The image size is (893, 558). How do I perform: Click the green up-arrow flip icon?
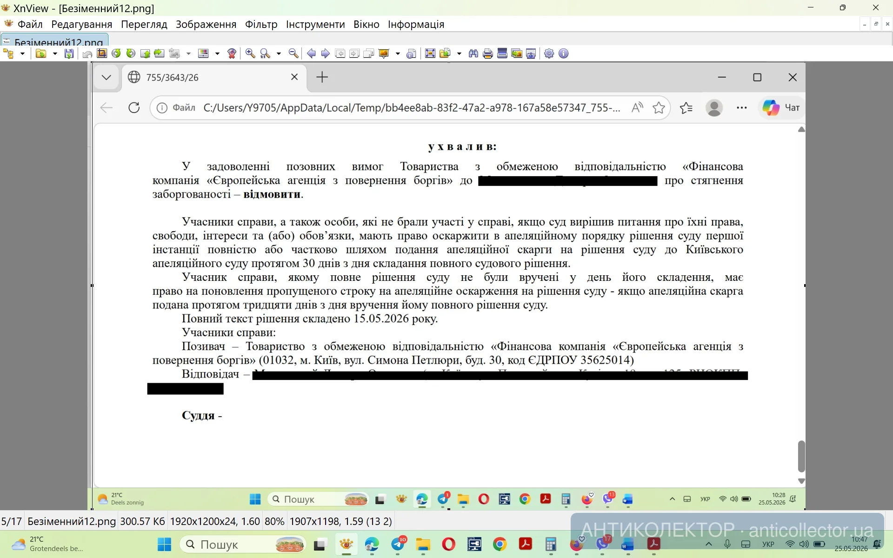(x=145, y=53)
